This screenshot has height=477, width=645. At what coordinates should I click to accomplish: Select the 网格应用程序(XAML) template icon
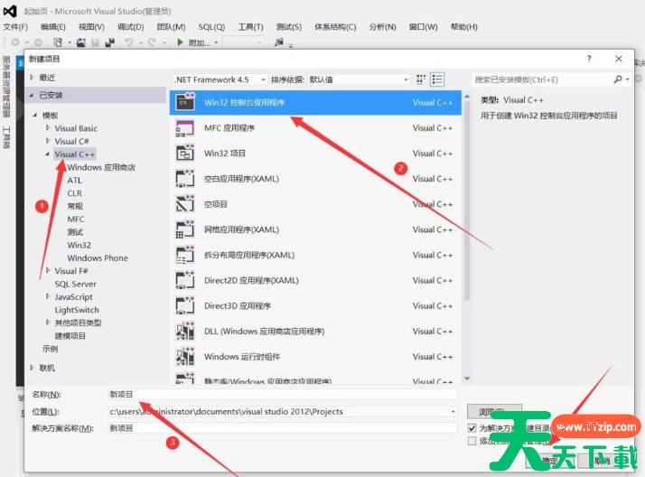(x=185, y=229)
